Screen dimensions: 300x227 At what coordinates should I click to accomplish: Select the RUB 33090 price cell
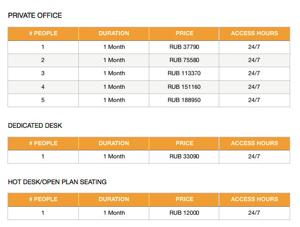click(x=184, y=157)
